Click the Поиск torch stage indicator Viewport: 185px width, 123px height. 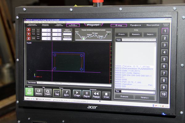[x=77, y=34]
